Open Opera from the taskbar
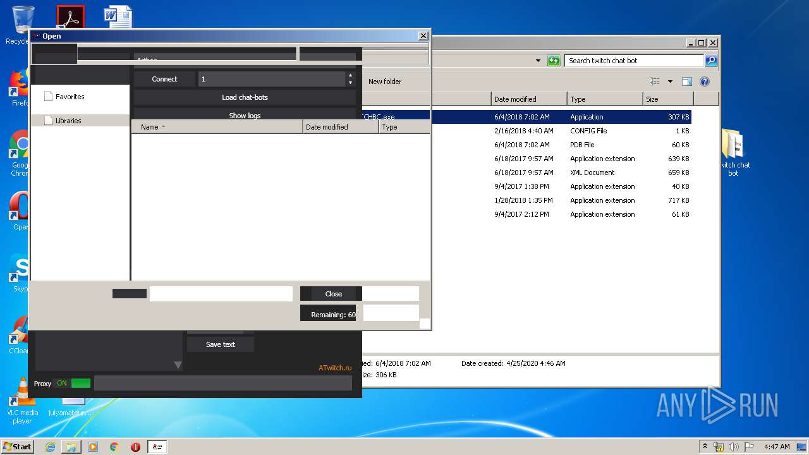This screenshot has width=809, height=455. click(135, 447)
